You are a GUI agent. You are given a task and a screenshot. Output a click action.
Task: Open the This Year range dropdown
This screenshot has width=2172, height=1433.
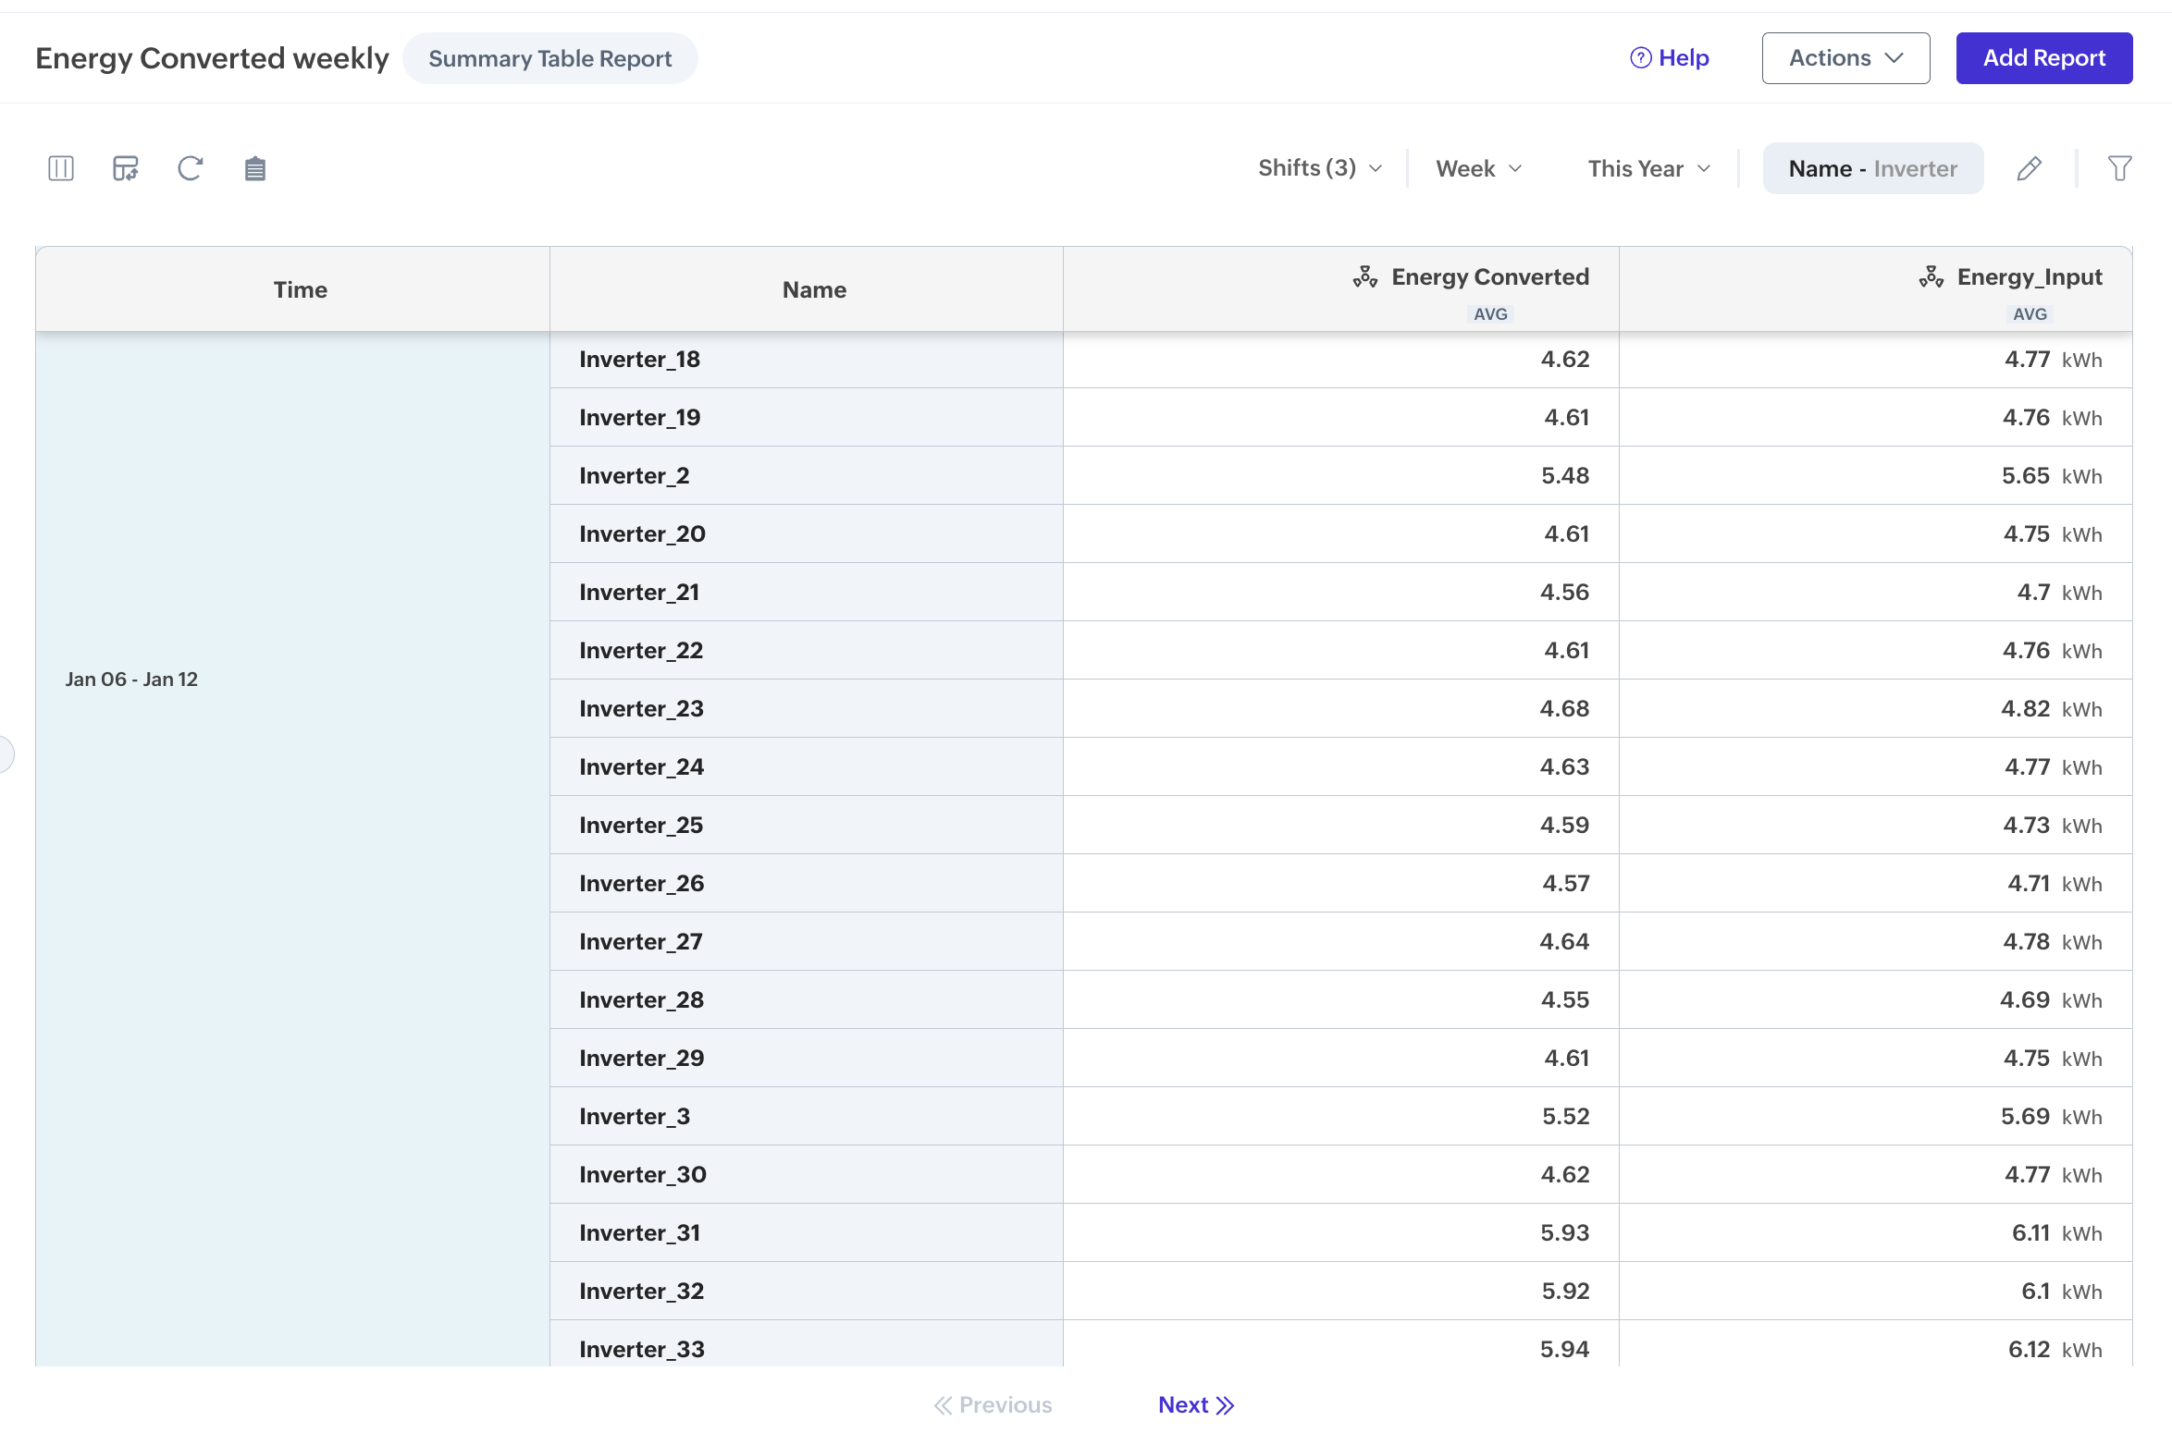click(1648, 168)
